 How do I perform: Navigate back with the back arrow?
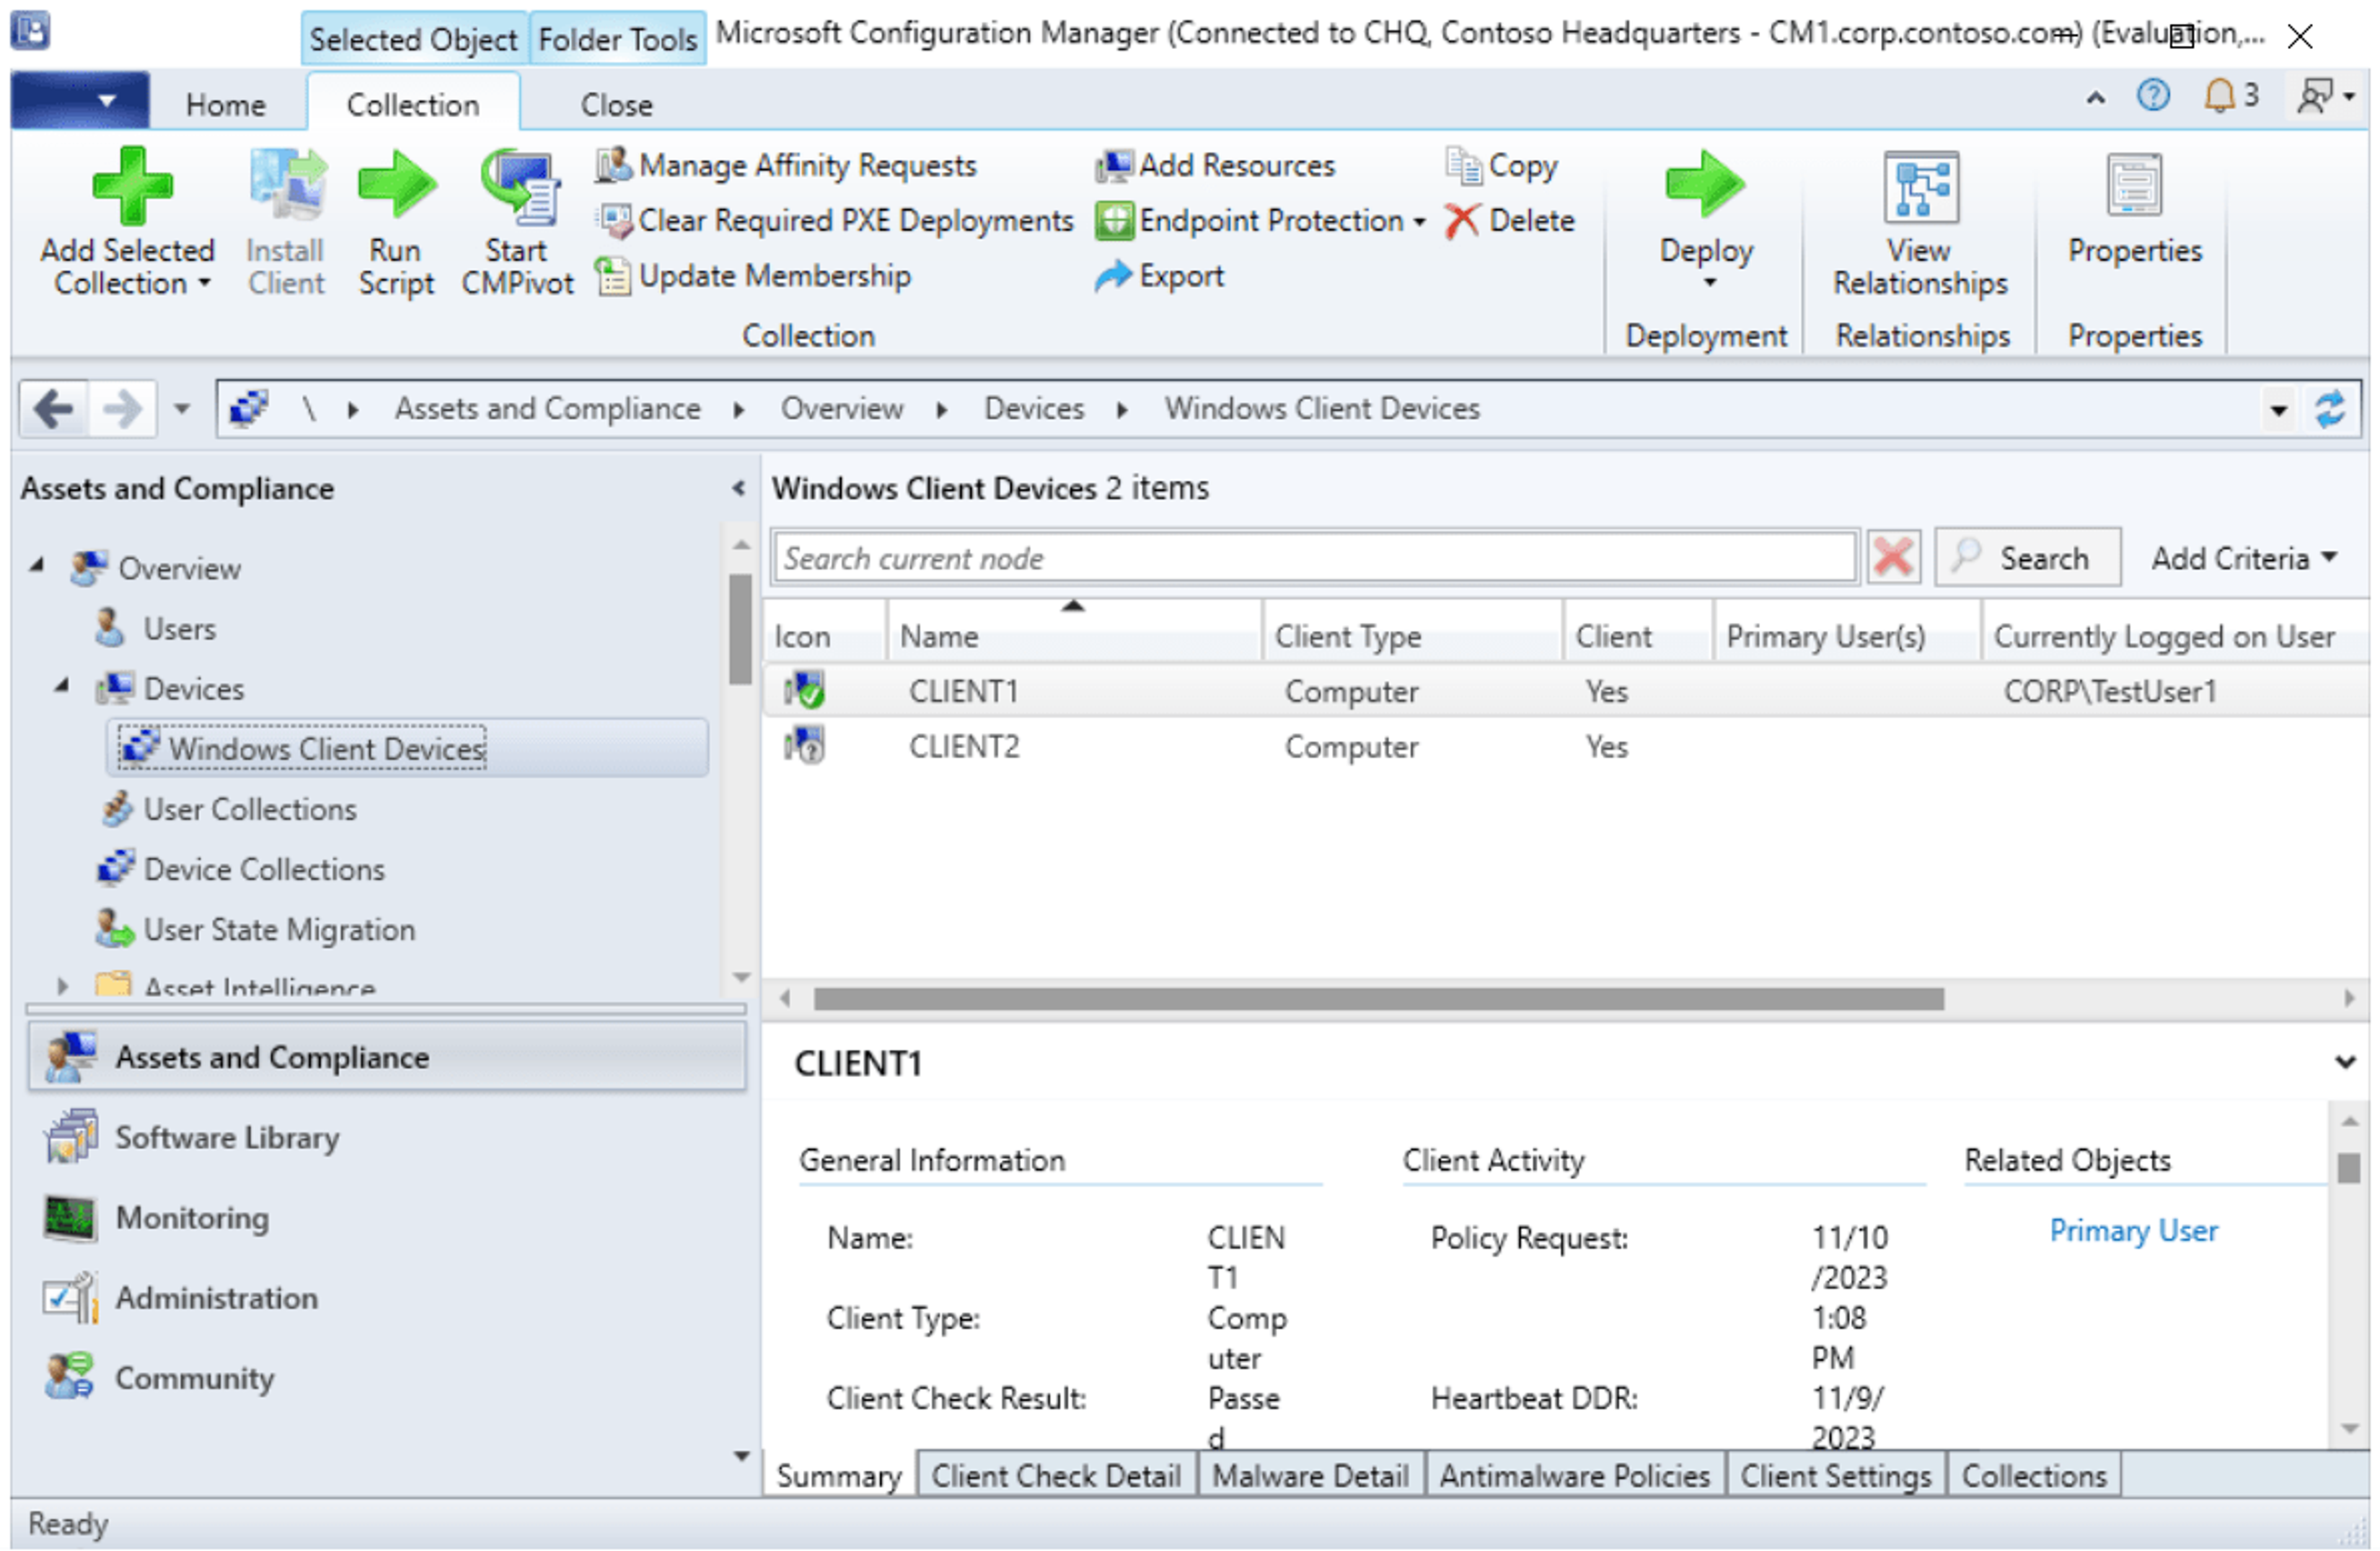53,410
